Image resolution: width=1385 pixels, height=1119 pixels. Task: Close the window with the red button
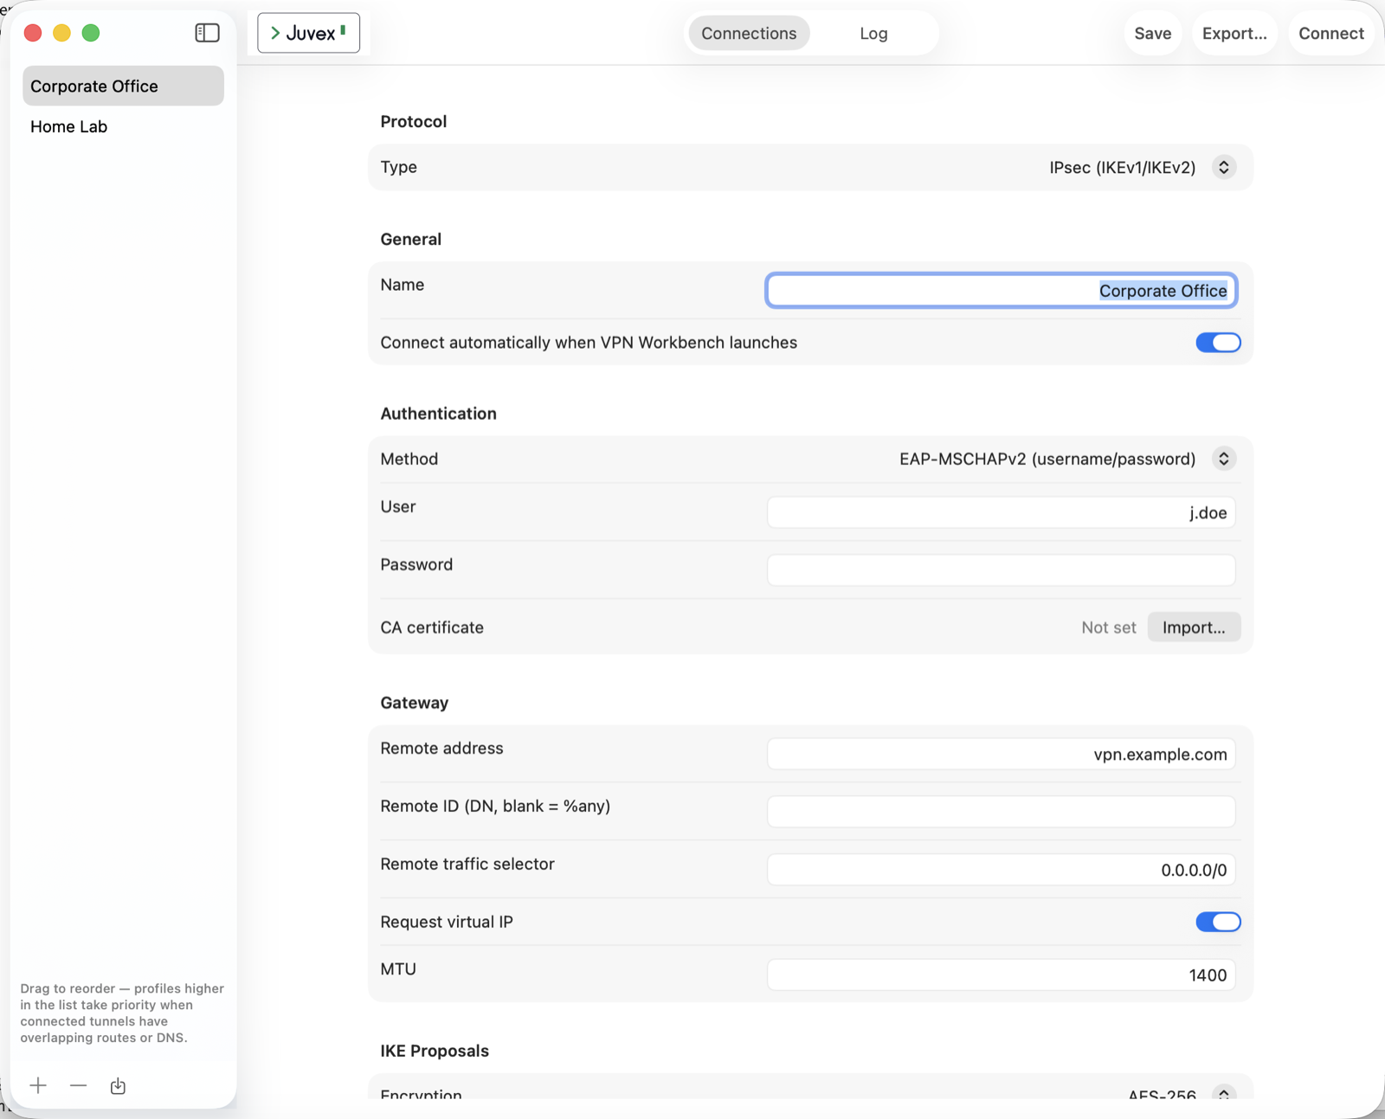[x=33, y=33]
